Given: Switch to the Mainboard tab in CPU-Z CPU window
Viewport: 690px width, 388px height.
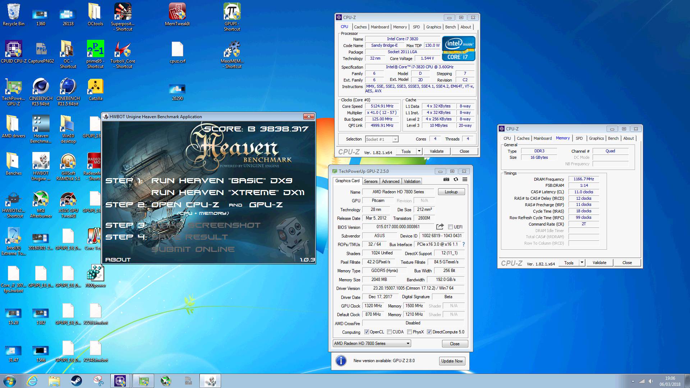Looking at the screenshot, I should click(x=380, y=27).
